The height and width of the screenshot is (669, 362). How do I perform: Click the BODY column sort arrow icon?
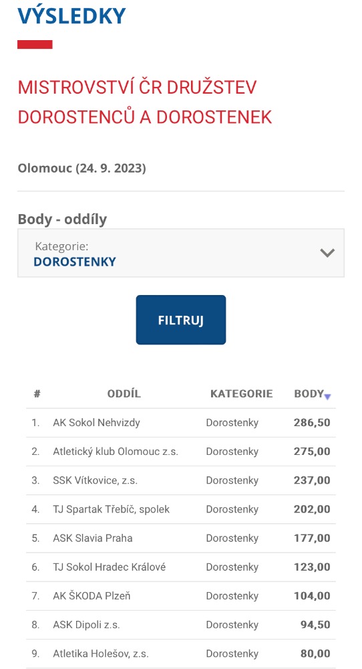[x=327, y=397]
